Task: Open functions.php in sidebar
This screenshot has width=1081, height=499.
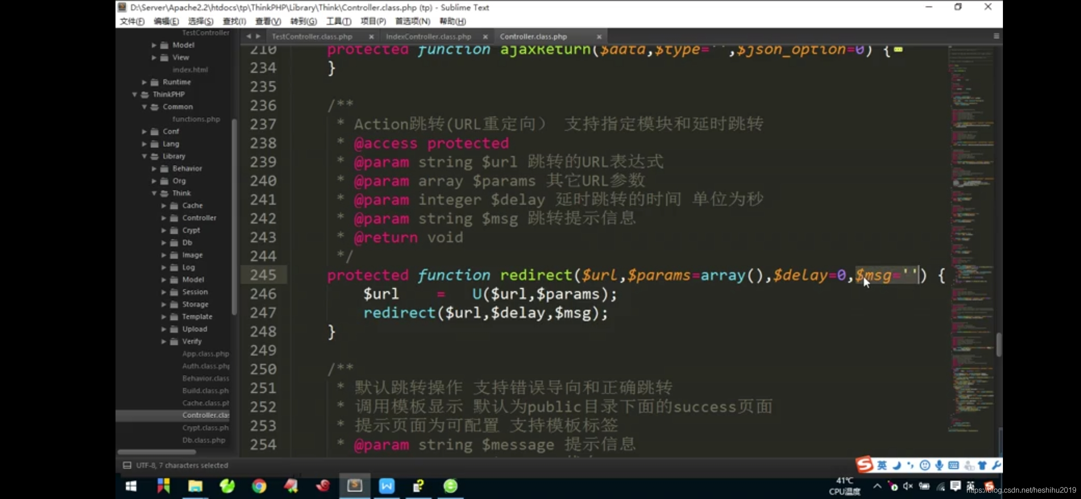Action: click(x=196, y=119)
